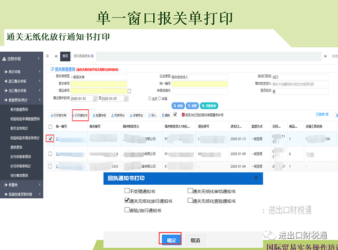Screen dimensions: 338x250
Task: Select the 当天 radio button
Action: coord(150,99)
